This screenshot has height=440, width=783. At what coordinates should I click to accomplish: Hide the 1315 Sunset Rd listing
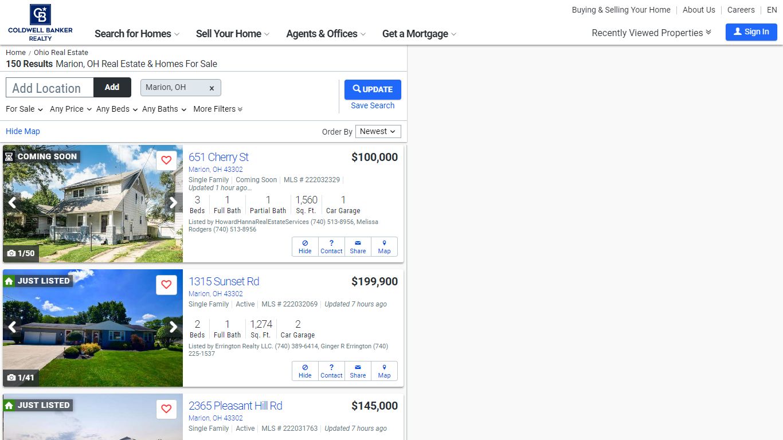305,371
